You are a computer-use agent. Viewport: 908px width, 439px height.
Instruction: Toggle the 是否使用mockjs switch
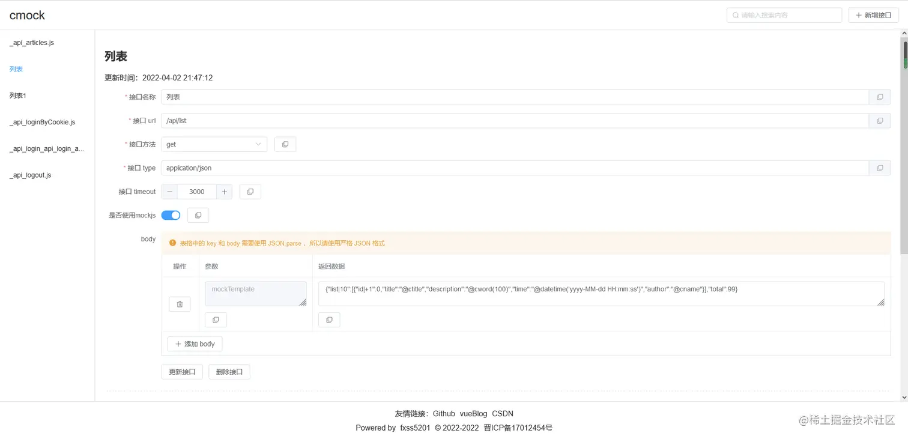pyautogui.click(x=171, y=215)
